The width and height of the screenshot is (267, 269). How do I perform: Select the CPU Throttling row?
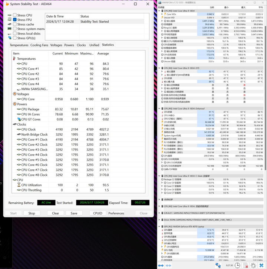coord(61,190)
